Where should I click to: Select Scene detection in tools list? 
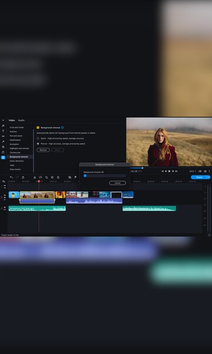[x=16, y=161]
